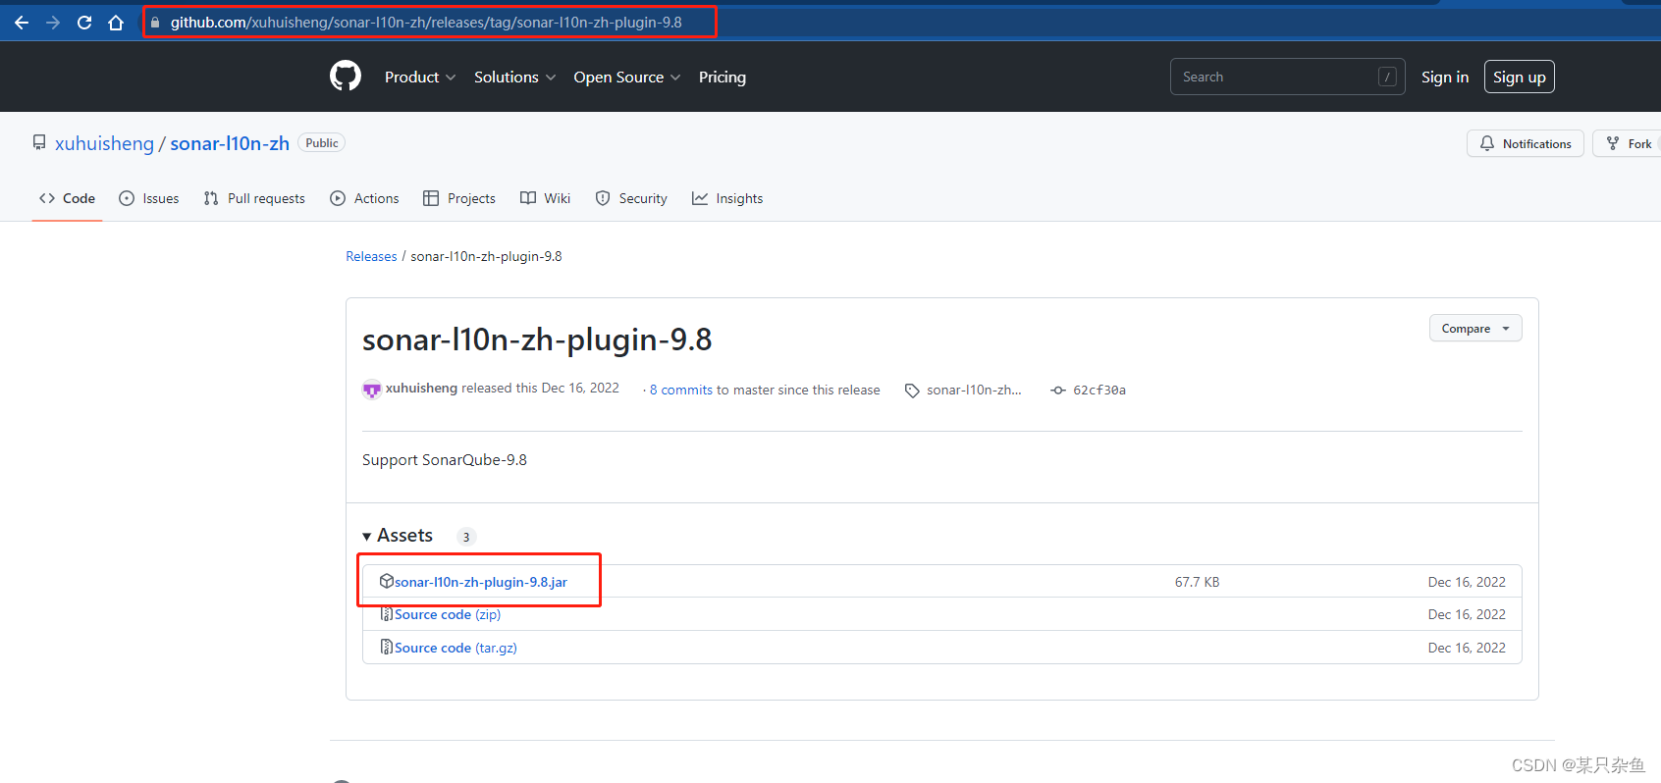This screenshot has height=783, width=1661.
Task: Reload the page with the refresh icon
Action: [84, 23]
